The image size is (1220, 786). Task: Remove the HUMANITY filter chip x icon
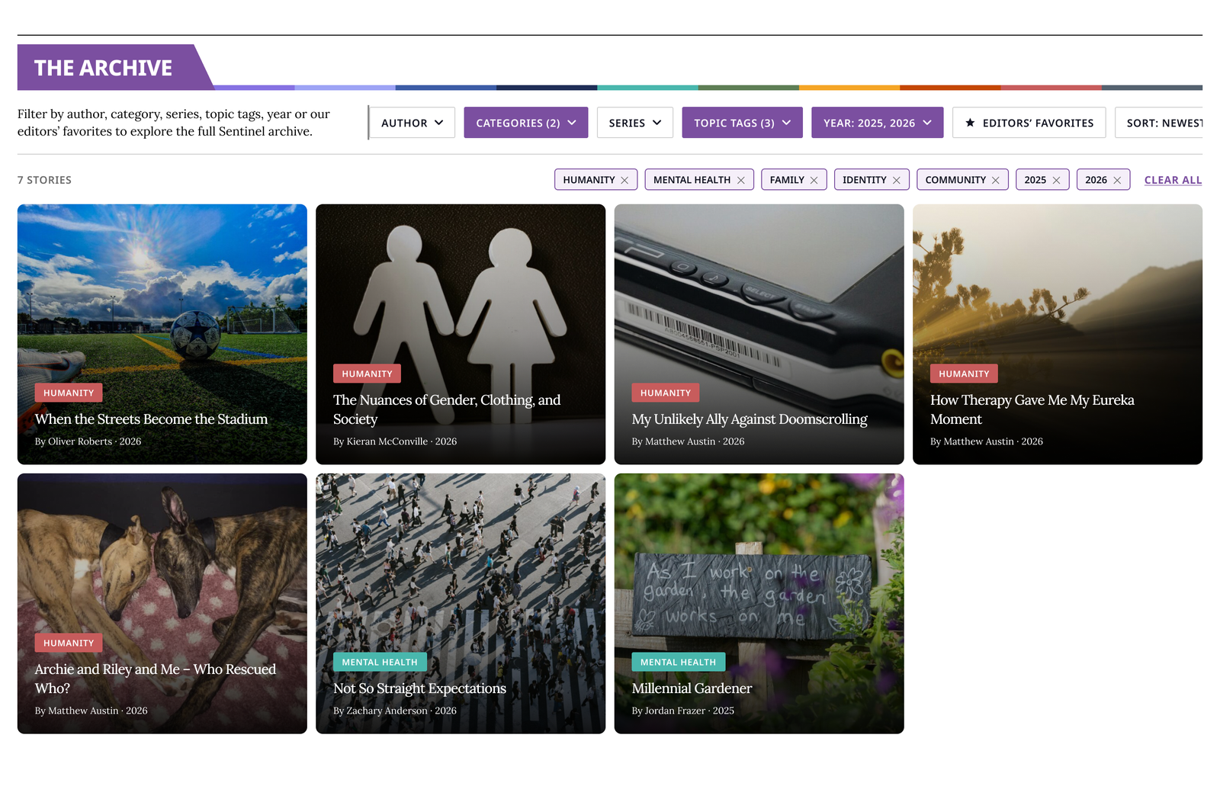[624, 180]
